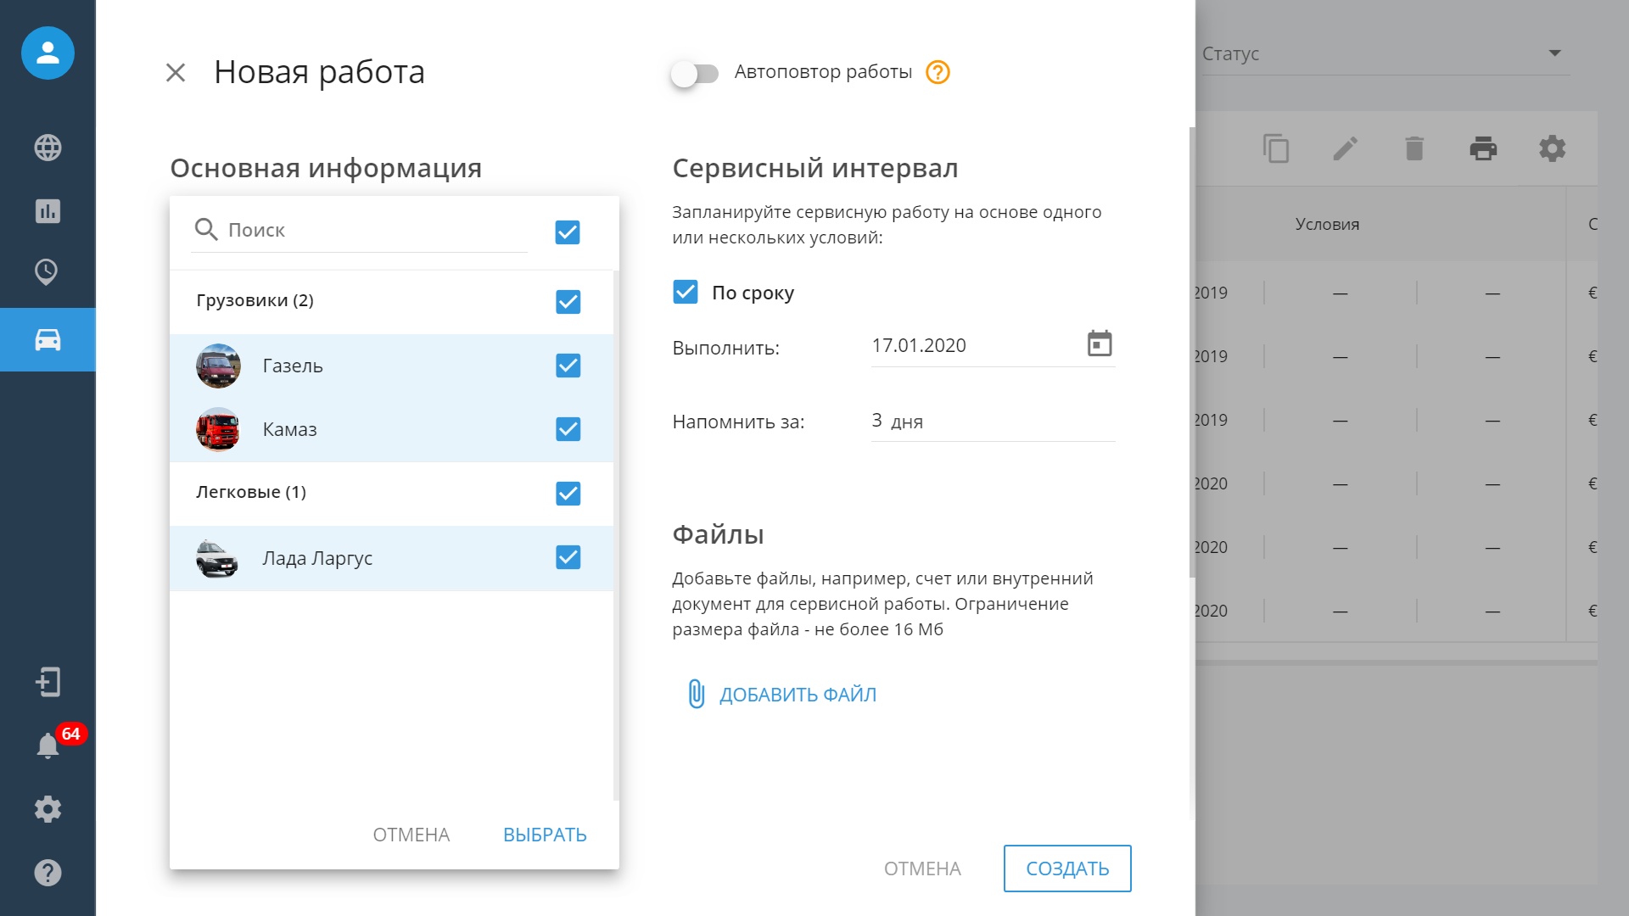The image size is (1629, 916).
Task: Toggle the Автоповтор работы switch
Action: (694, 74)
